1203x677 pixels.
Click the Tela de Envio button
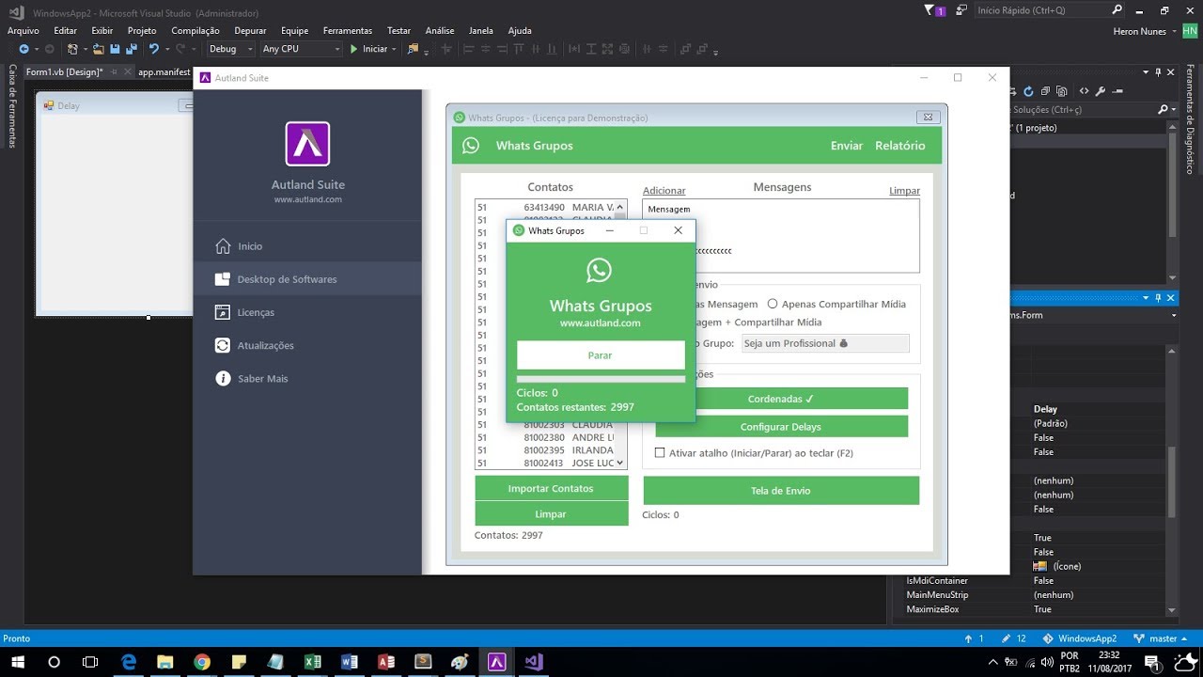(781, 491)
